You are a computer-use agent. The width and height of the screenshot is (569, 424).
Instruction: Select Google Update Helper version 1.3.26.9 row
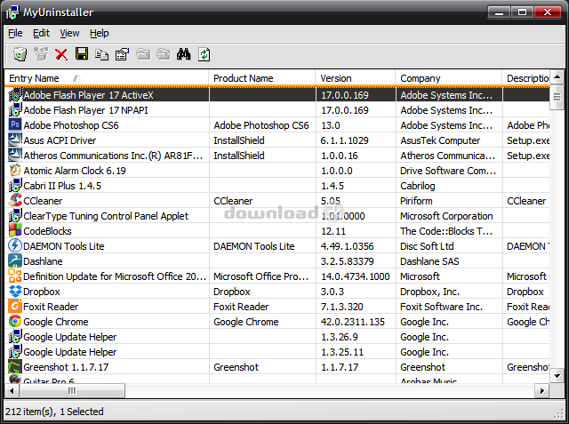pyautogui.click(x=276, y=337)
